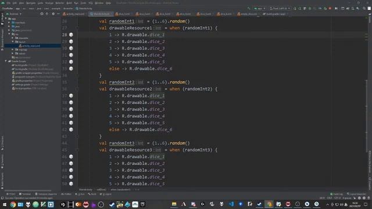Viewport: 372px width, 209px height.
Task: Open the Pixel device selector dropdown
Action: 280,8
